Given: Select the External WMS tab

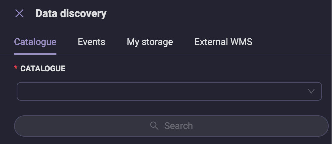Looking at the screenshot, I should [x=223, y=42].
